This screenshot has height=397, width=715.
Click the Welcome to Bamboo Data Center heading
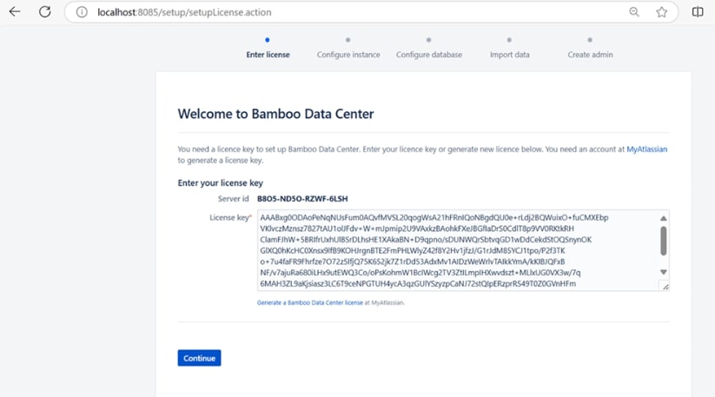point(275,114)
